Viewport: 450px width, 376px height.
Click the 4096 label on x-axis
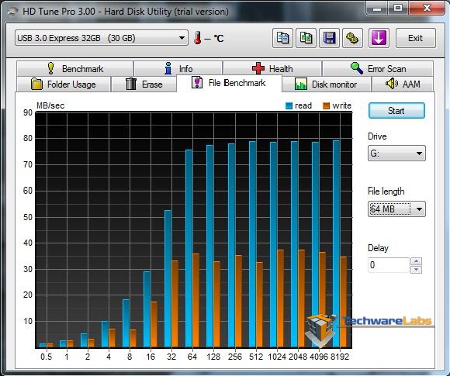pyautogui.click(x=319, y=357)
